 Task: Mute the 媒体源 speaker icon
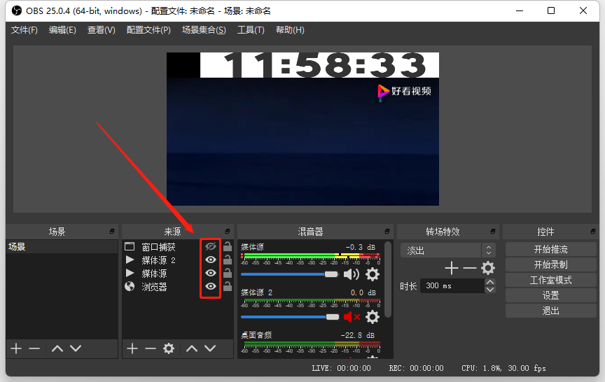pos(351,274)
